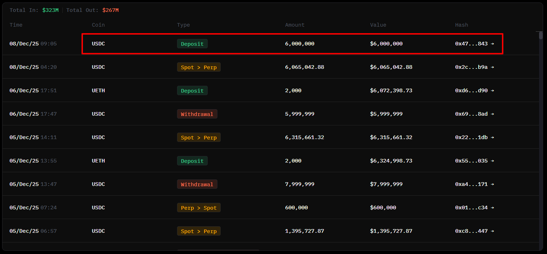The height and width of the screenshot is (254, 547).
Task: Click the Spot > Perp badge for 6,065,042.88
Action: (199, 67)
